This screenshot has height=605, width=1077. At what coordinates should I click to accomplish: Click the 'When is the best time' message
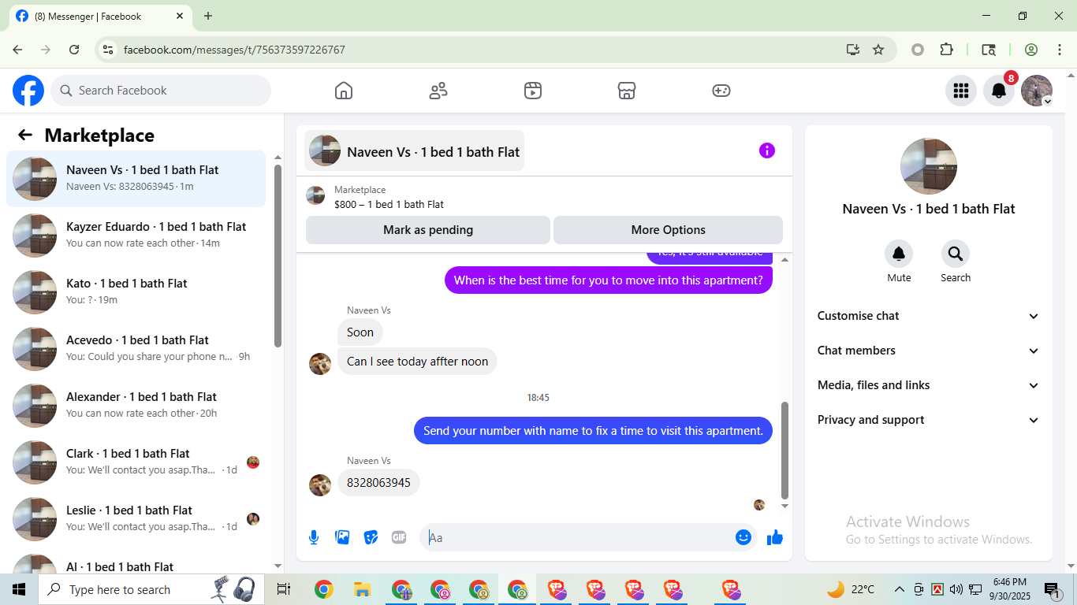pyautogui.click(x=609, y=280)
